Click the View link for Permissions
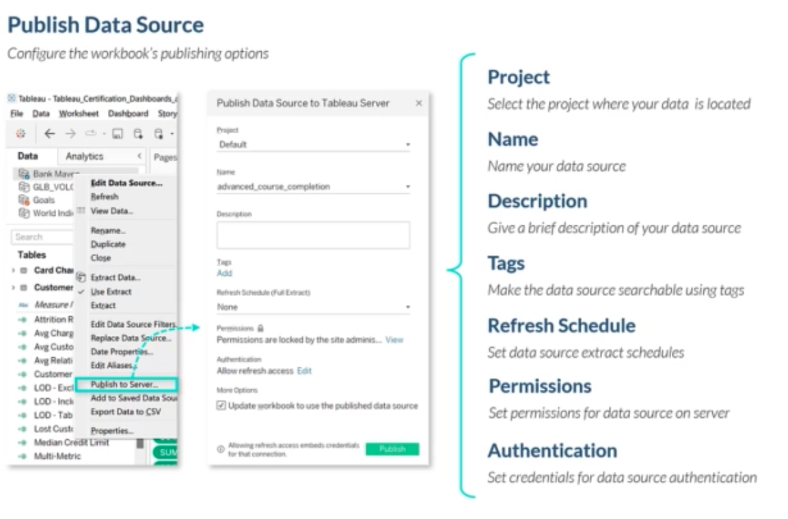This screenshot has width=788, height=519. [x=394, y=340]
